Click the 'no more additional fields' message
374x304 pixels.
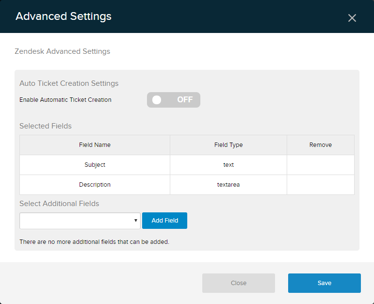(94, 241)
